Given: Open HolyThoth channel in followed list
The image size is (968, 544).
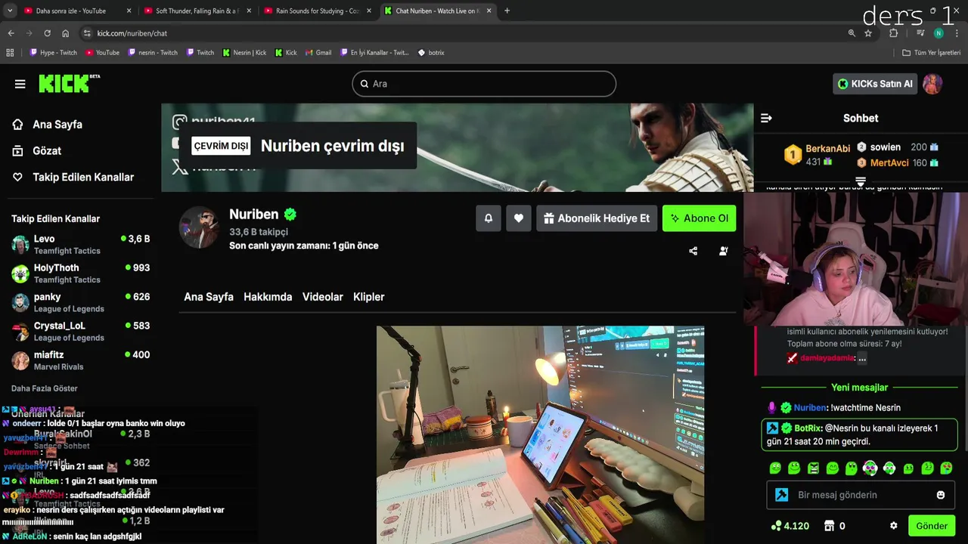Looking at the screenshot, I should 81,274.
